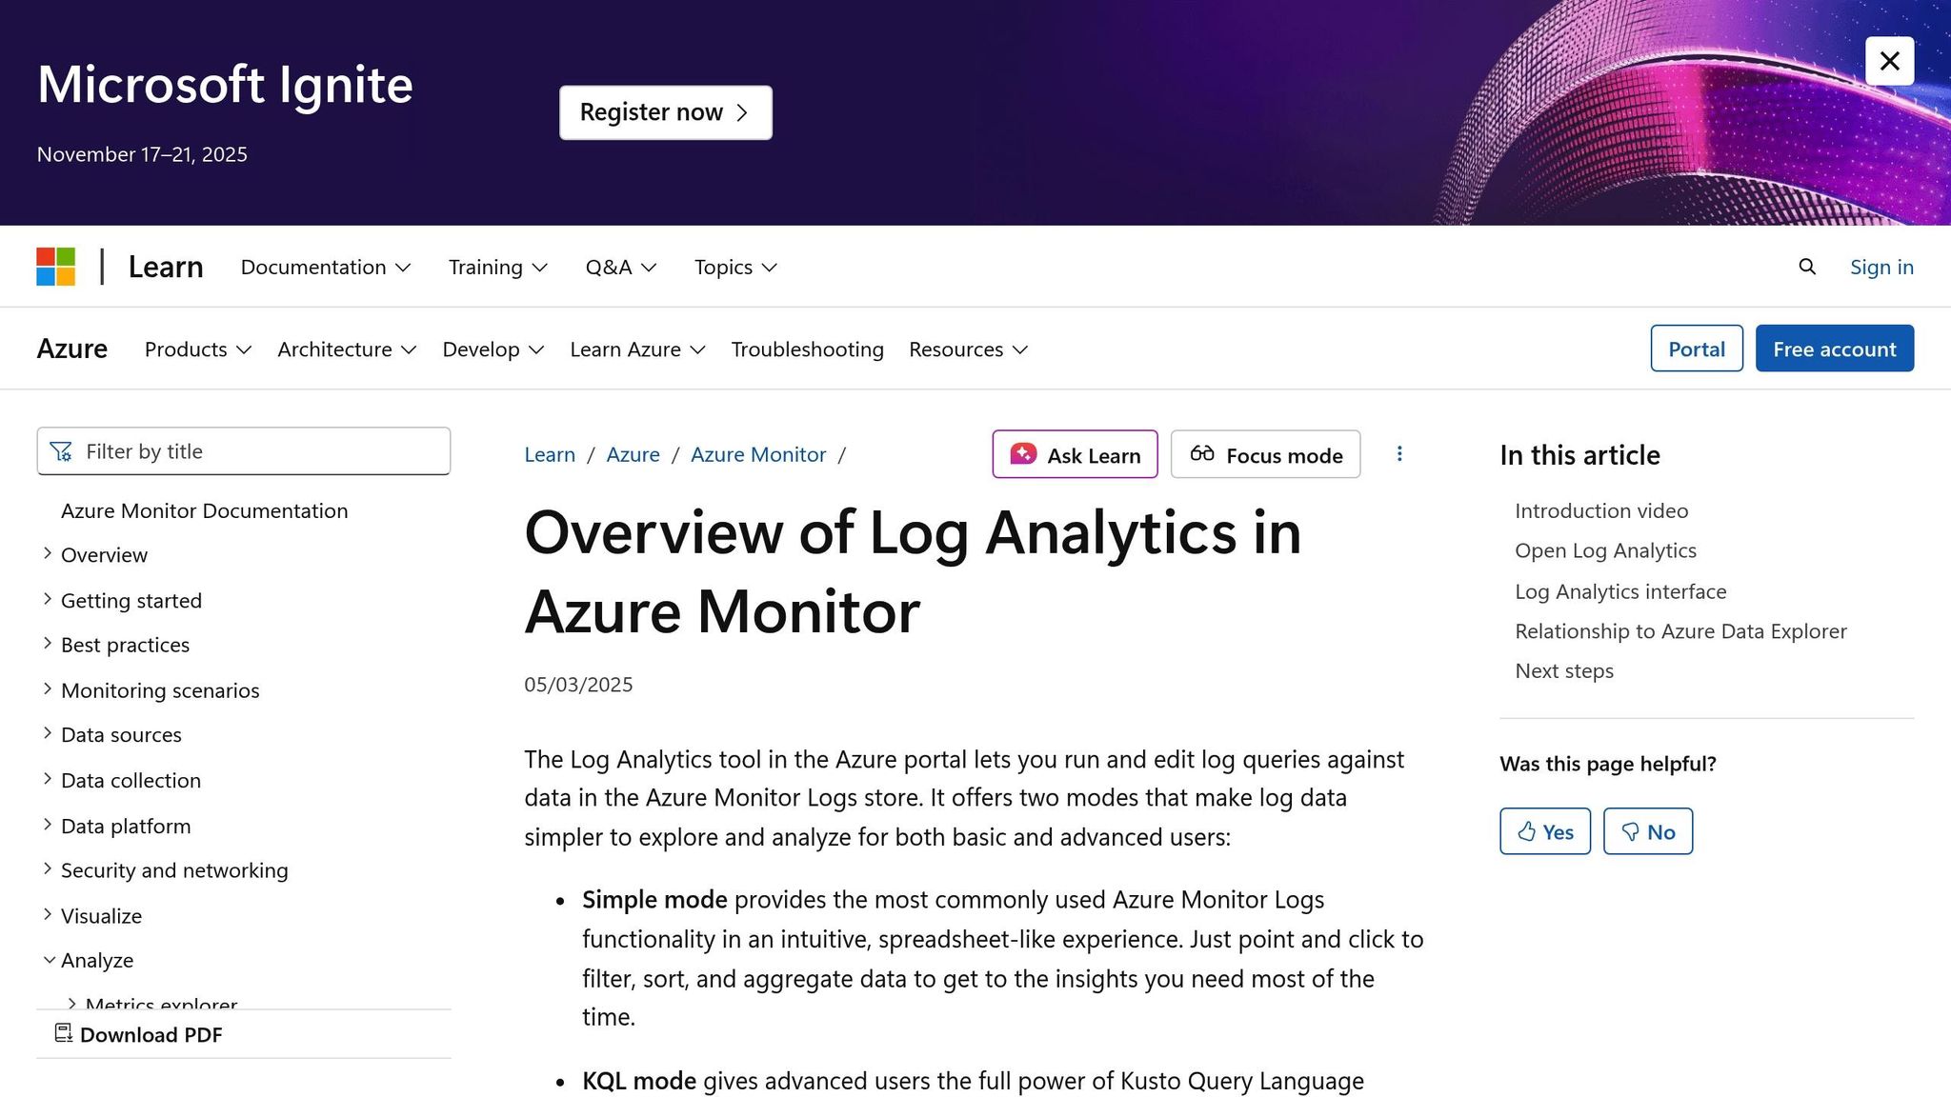Open the Troubleshooting menu item

[807, 349]
